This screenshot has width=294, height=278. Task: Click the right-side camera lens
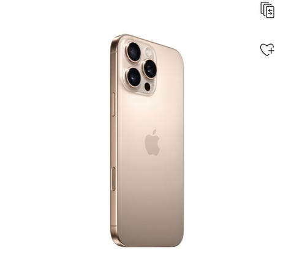(x=150, y=69)
